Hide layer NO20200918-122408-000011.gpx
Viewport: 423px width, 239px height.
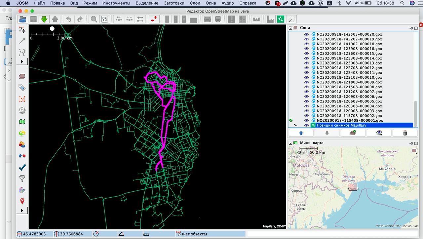(306, 72)
